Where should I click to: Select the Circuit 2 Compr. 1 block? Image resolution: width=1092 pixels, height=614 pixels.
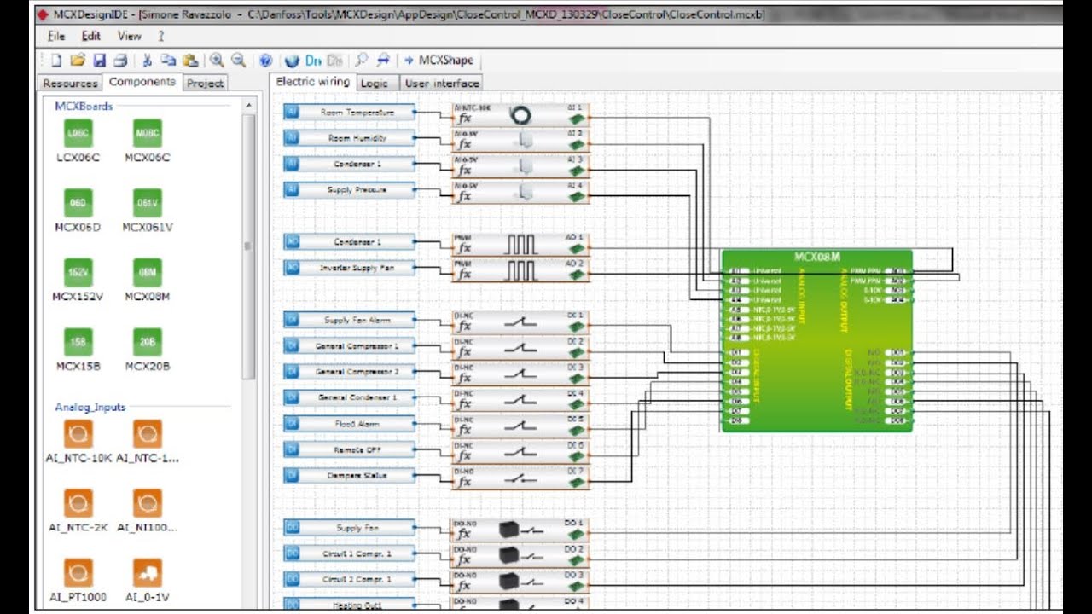tap(350, 579)
